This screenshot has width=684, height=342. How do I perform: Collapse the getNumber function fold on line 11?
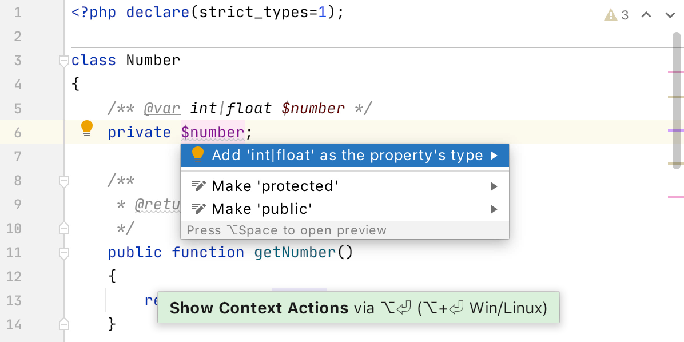coord(63,253)
